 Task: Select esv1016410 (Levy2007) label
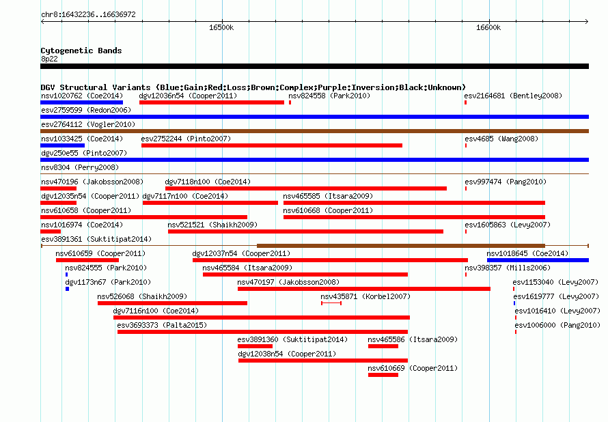coord(557,311)
